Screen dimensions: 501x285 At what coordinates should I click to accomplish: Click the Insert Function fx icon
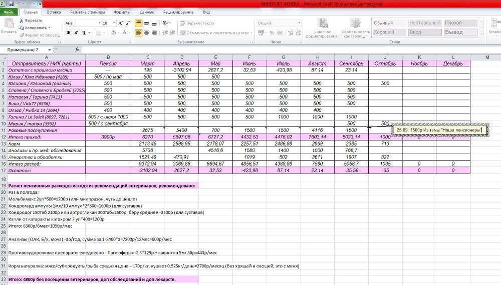pyautogui.click(x=77, y=50)
